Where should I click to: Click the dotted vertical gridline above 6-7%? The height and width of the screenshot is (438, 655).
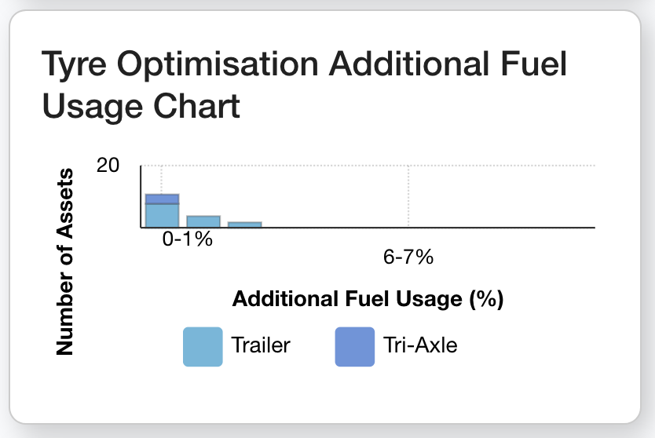[408, 196]
